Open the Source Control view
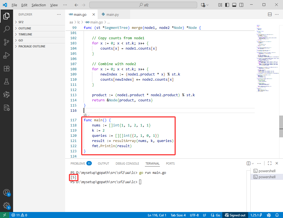 (7, 42)
